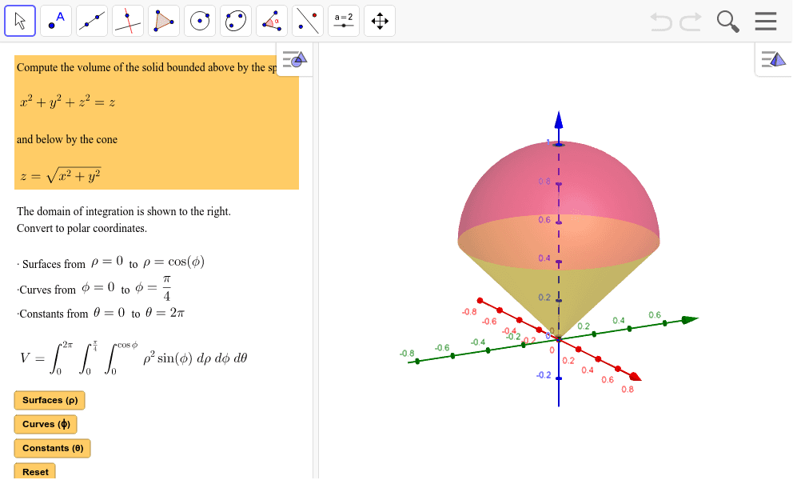Viewport: 793px width, 480px height.
Task: Select the Perpendicular Line tool
Action: pyautogui.click(x=128, y=21)
